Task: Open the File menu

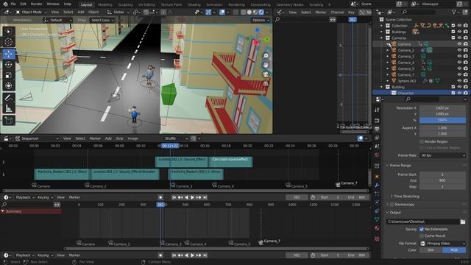Action: click(13, 4)
